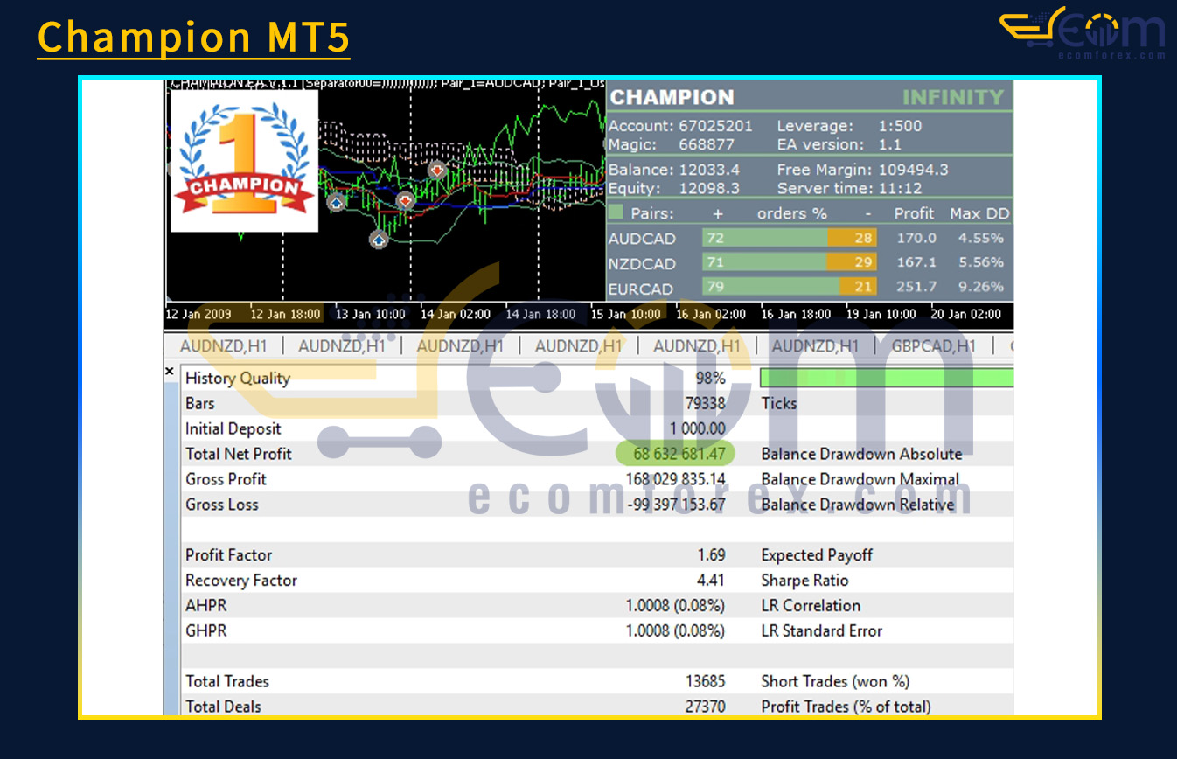Click the Leverage 1:500 entry

tap(849, 126)
